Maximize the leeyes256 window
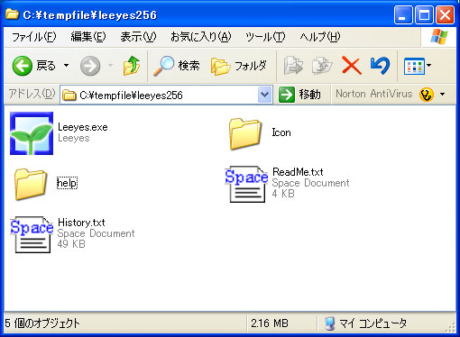The image size is (460, 337). (424, 14)
